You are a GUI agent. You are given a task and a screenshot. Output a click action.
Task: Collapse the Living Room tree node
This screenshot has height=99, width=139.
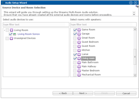[x=4, y=30]
